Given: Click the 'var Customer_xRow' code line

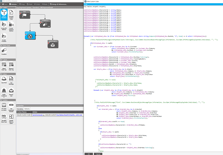Looking at the screenshot, I should [x=115, y=46].
